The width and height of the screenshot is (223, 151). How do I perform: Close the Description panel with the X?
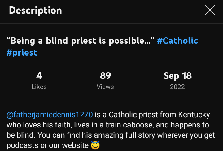click(210, 10)
